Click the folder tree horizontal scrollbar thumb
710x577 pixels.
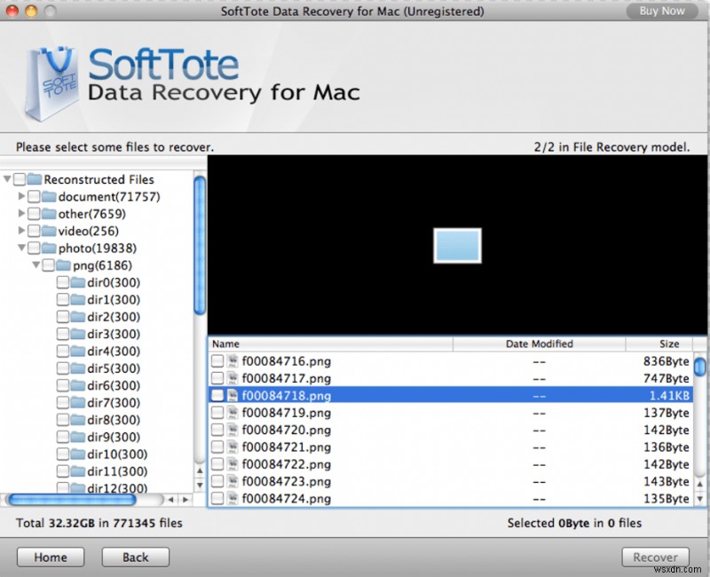click(73, 500)
